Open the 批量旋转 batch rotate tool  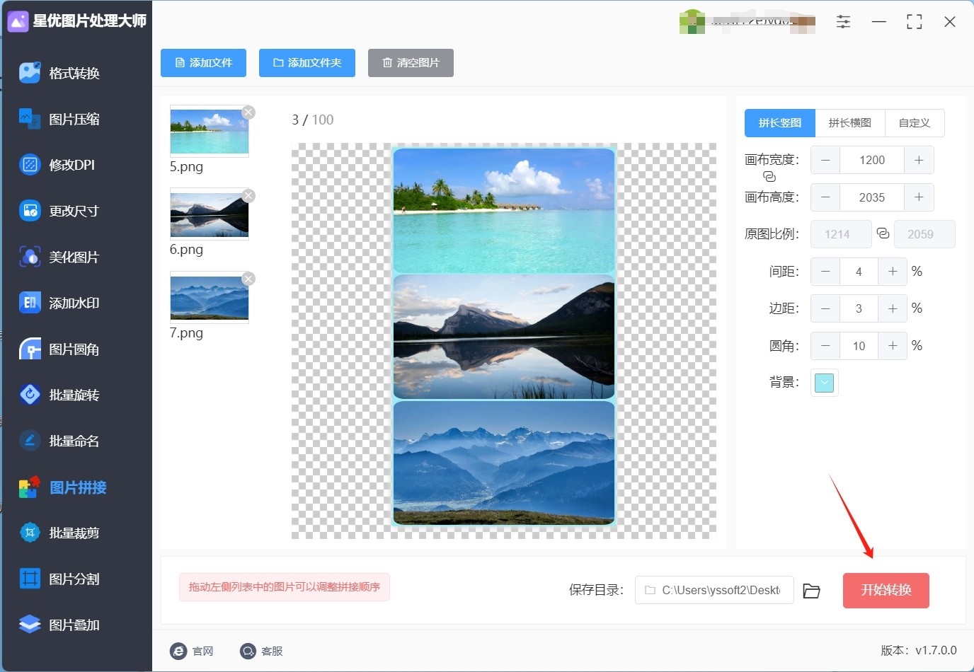coord(74,395)
